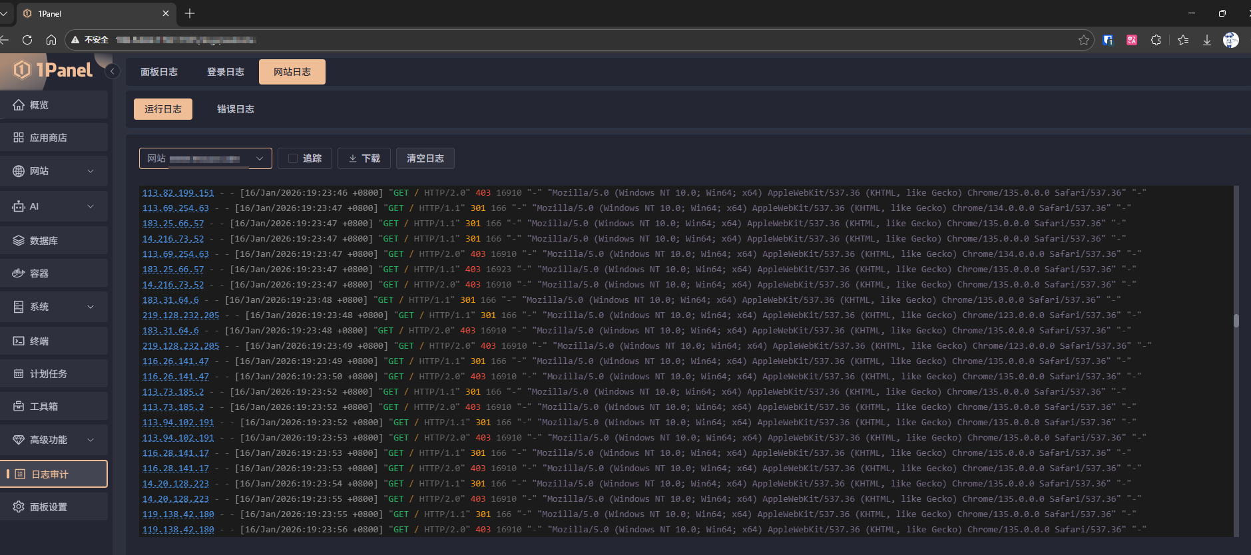Image resolution: width=1251 pixels, height=555 pixels.
Task: Open the 网站 site selection dropdown
Action: tap(205, 158)
